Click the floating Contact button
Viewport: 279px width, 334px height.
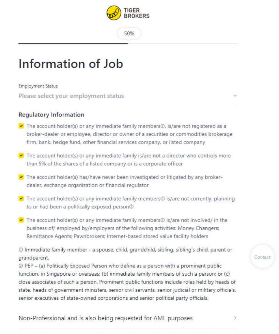click(262, 257)
